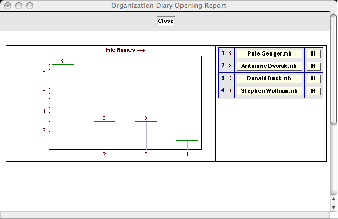Open the Donald Duck.nb file
The image size is (338, 219).
(x=269, y=78)
